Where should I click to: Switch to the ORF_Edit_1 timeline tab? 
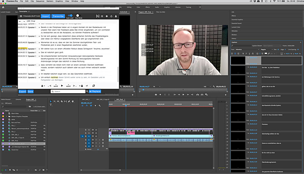(x=86, y=99)
